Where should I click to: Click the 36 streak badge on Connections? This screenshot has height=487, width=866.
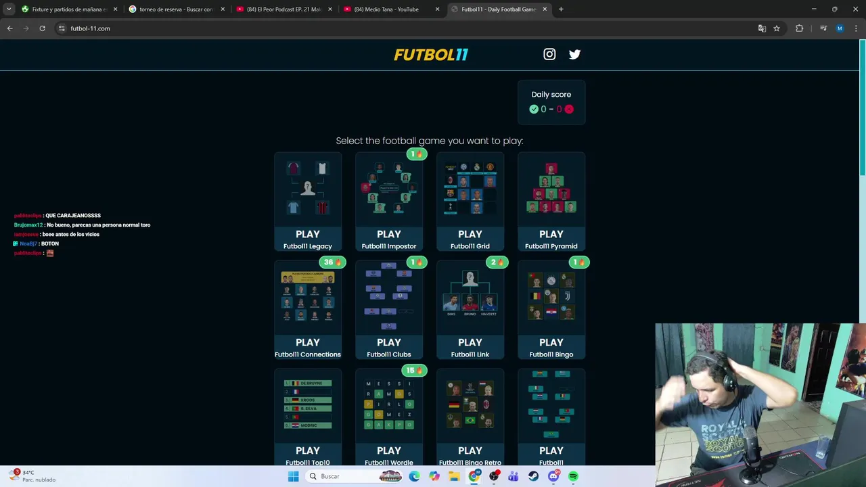coord(332,262)
